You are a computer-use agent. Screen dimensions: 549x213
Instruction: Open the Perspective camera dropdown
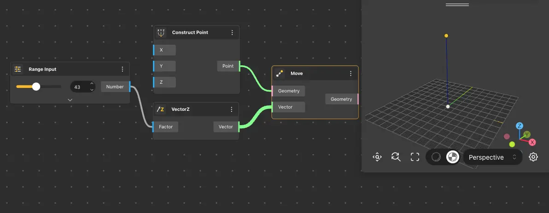tap(492, 157)
